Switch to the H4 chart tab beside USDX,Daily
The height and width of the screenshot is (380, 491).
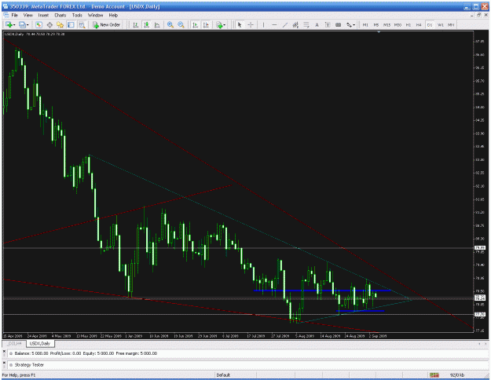(x=15, y=343)
